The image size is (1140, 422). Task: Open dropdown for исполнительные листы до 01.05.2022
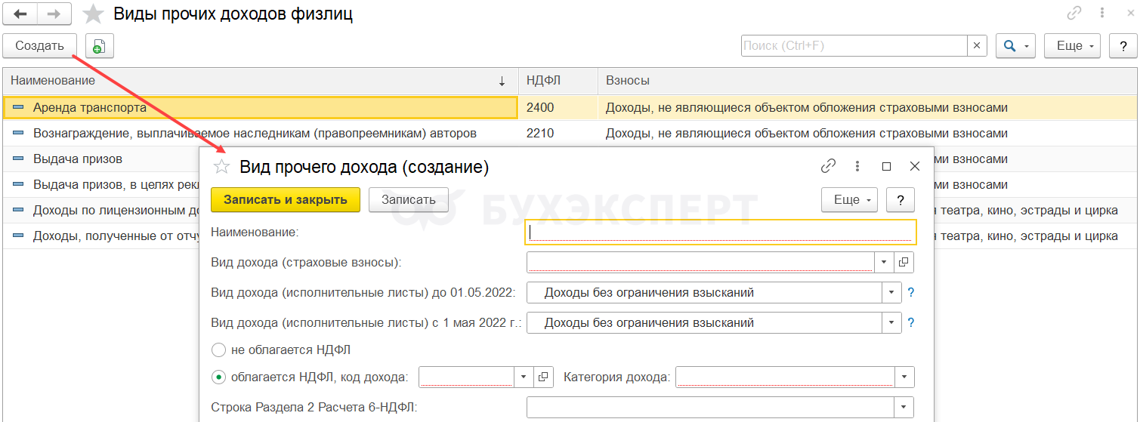[891, 293]
